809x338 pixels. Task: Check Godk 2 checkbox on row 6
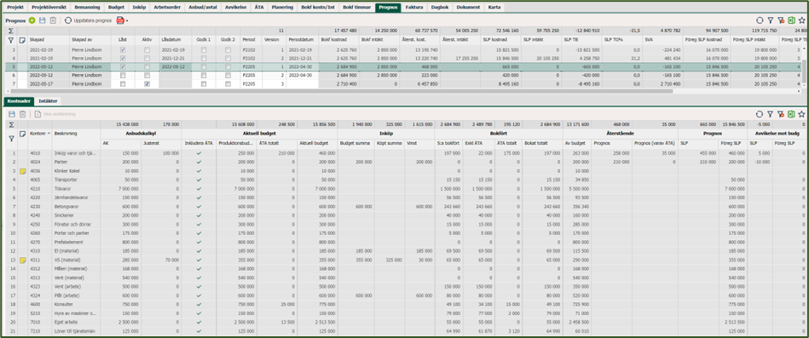[228, 75]
